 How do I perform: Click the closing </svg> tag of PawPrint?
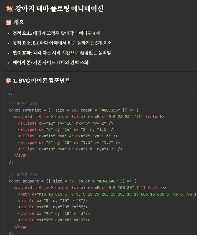click(x=20, y=156)
